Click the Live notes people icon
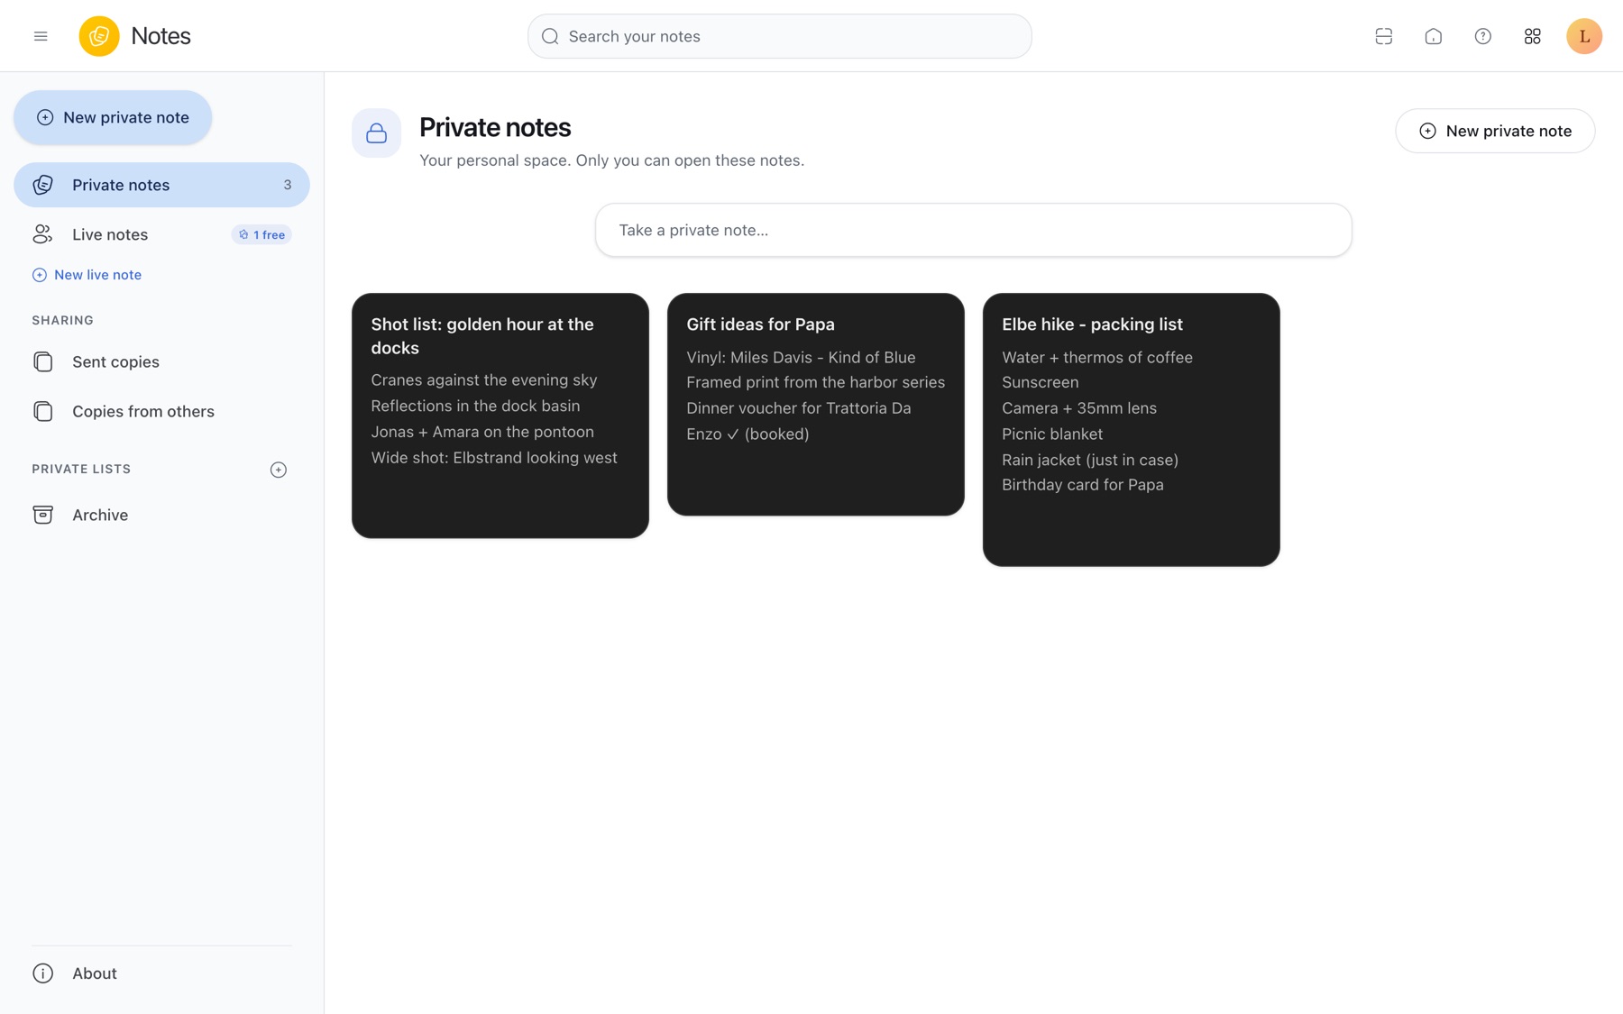Screen dimensions: 1623x1014 pyautogui.click(x=42, y=234)
